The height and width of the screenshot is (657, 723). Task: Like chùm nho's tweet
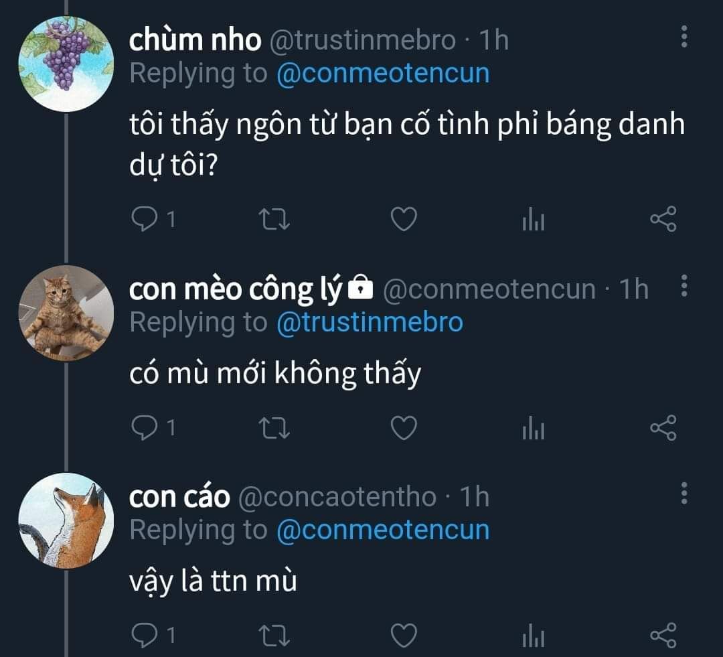click(404, 219)
